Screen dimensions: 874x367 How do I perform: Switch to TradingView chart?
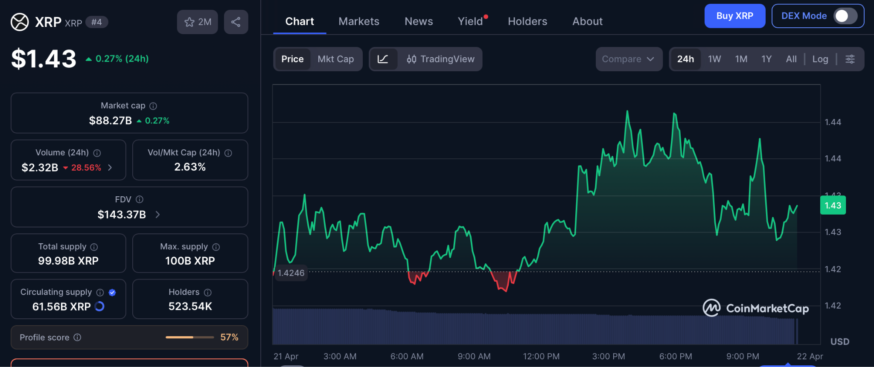(x=440, y=59)
